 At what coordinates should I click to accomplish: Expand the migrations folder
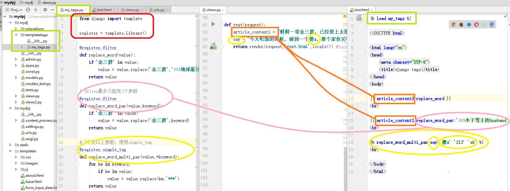click(16, 29)
